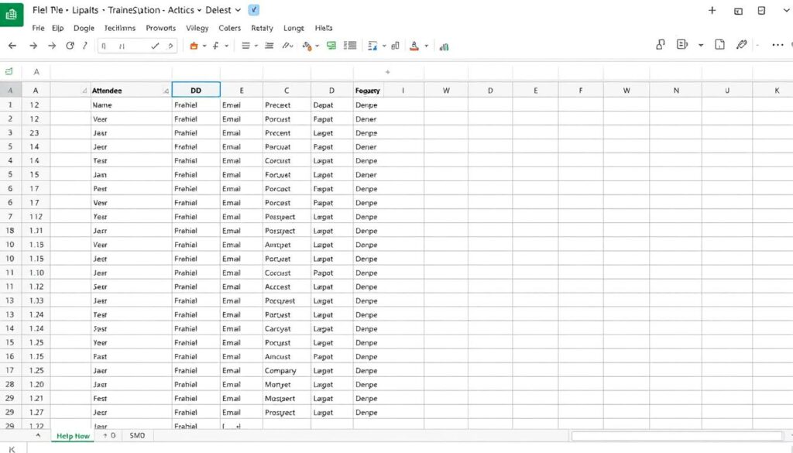This screenshot has height=453, width=793.
Task: Click the cell with value 112
Action: point(36,216)
